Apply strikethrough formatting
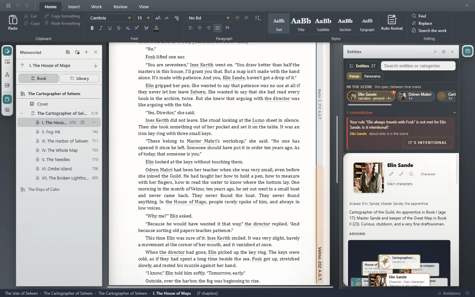The height and width of the screenshot is (297, 475). (119, 28)
